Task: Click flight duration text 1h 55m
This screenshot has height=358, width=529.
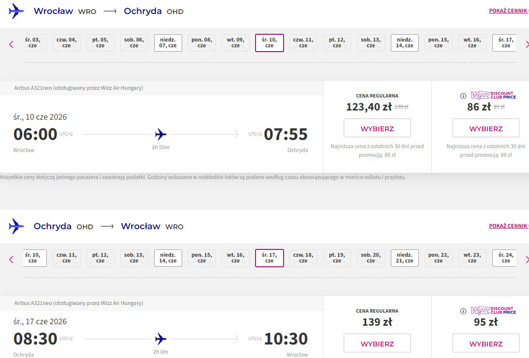Action: click(160, 147)
